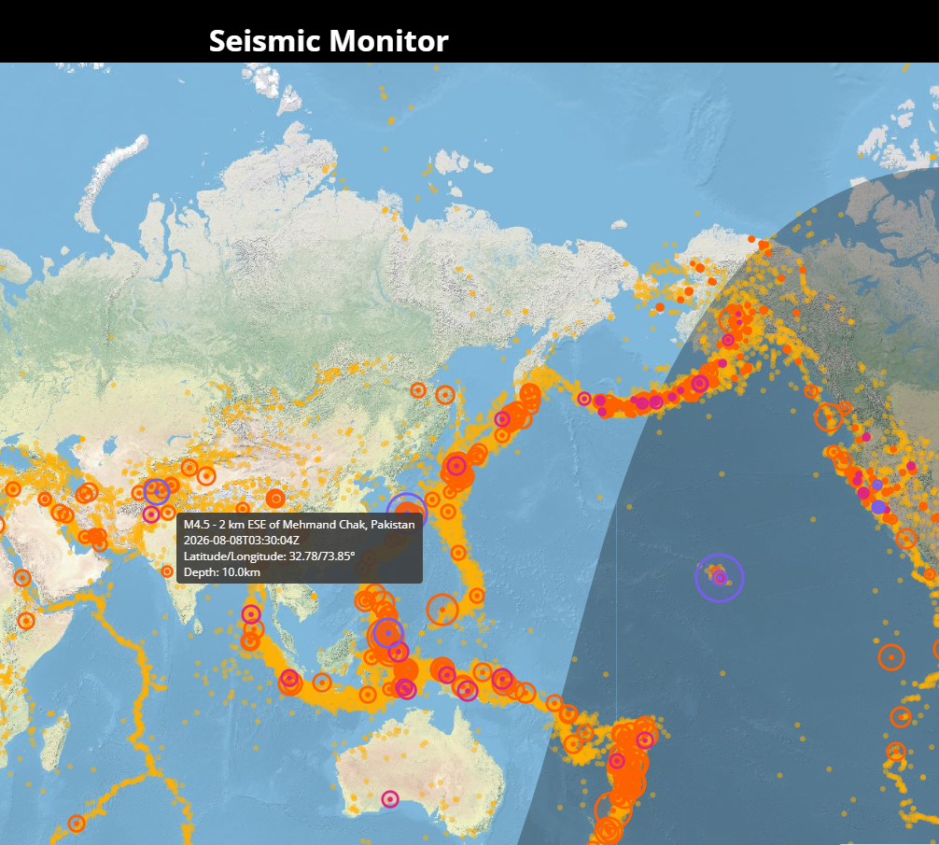Click the orange ring marker in the Solomon Islands
Viewport: 939px width, 845px height.
click(554, 702)
